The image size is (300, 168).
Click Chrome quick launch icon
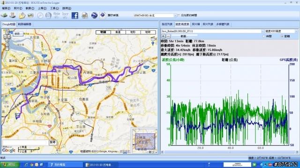point(31,165)
